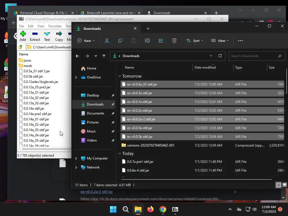Select 0.0.12adev1biglevels.jar in 7-Zip
Screen dimensions: 288x216
(41, 82)
